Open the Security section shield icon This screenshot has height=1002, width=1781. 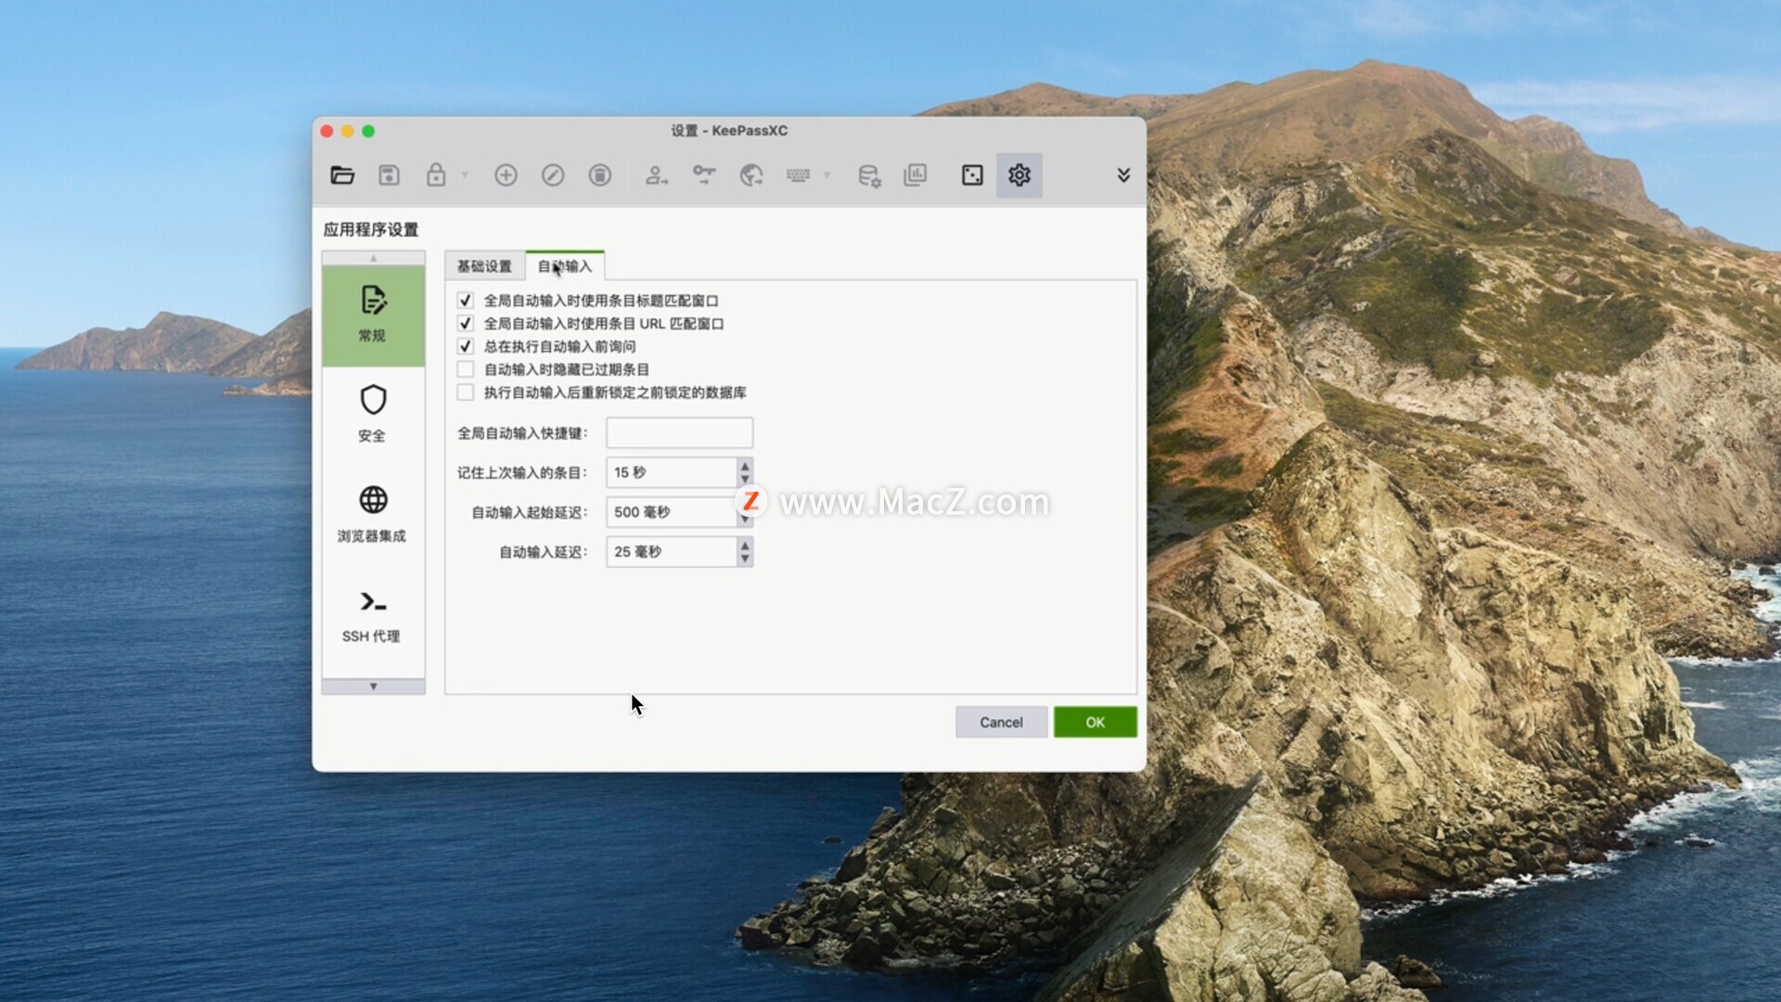click(373, 413)
